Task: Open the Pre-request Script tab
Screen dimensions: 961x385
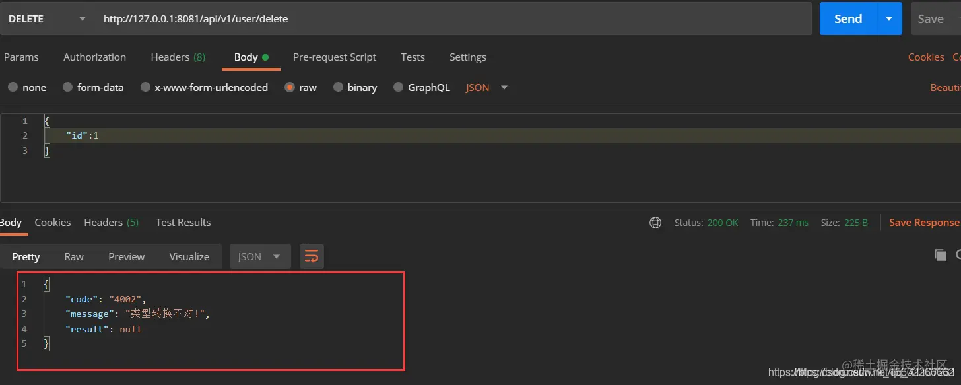Action: tap(335, 57)
